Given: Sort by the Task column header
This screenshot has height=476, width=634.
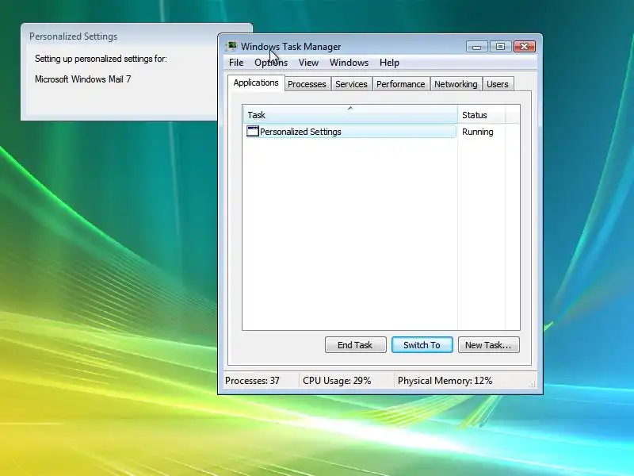Looking at the screenshot, I should [350, 114].
